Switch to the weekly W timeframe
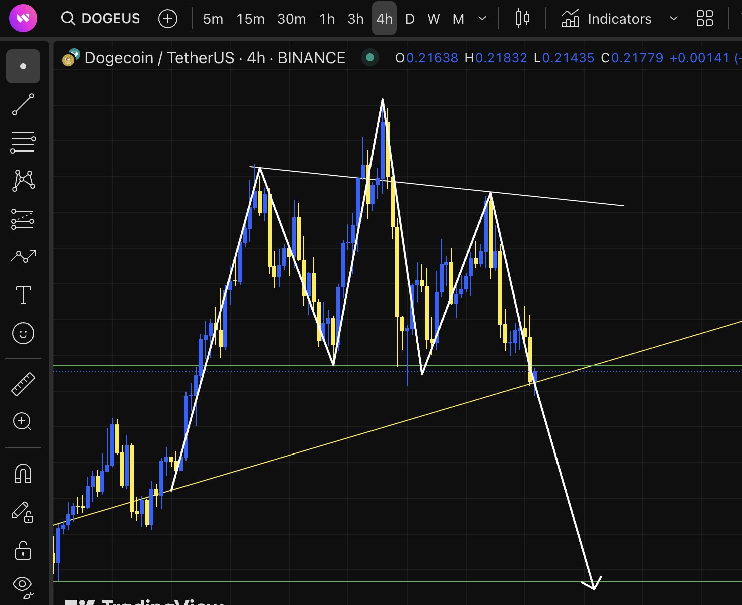Viewport: 742px width, 605px height. coord(434,19)
